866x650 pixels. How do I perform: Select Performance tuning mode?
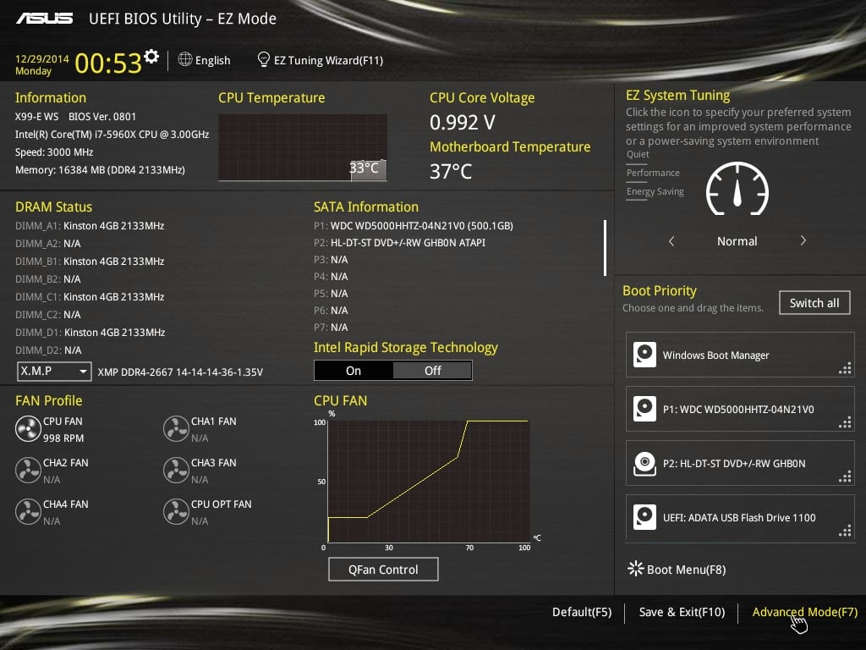pyautogui.click(x=653, y=173)
